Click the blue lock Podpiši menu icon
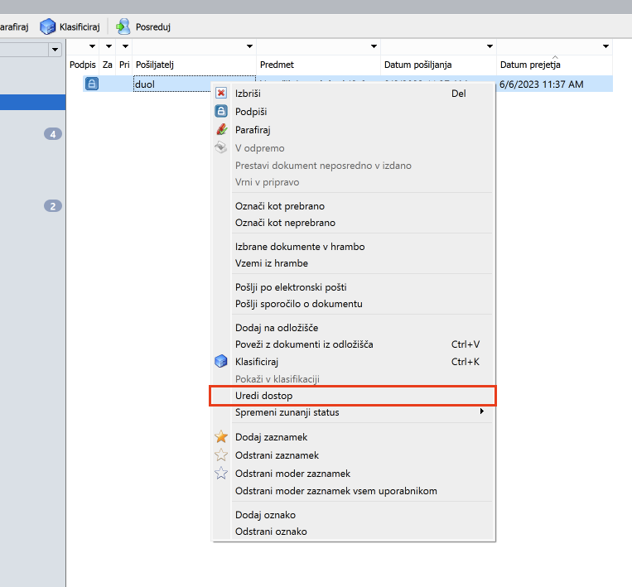This screenshot has height=587, width=632. (221, 112)
